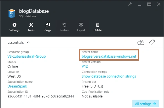Click the Server version label

pos(91,62)
